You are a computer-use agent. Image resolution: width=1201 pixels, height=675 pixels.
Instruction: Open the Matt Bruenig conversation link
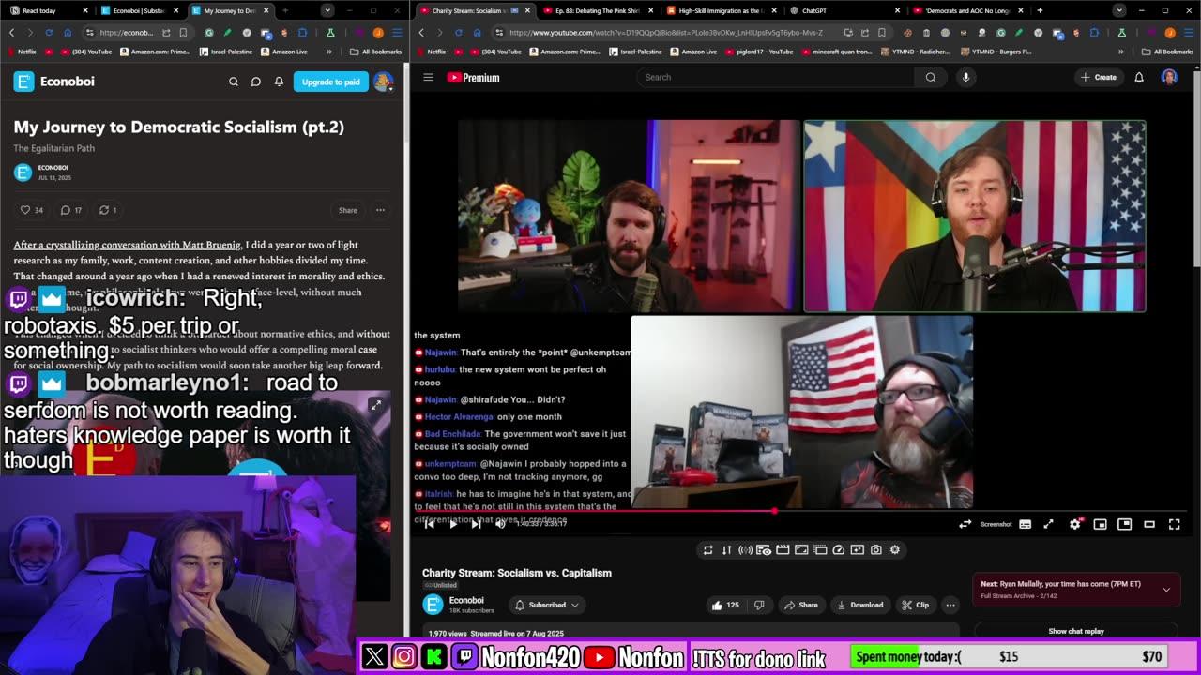tap(127, 245)
